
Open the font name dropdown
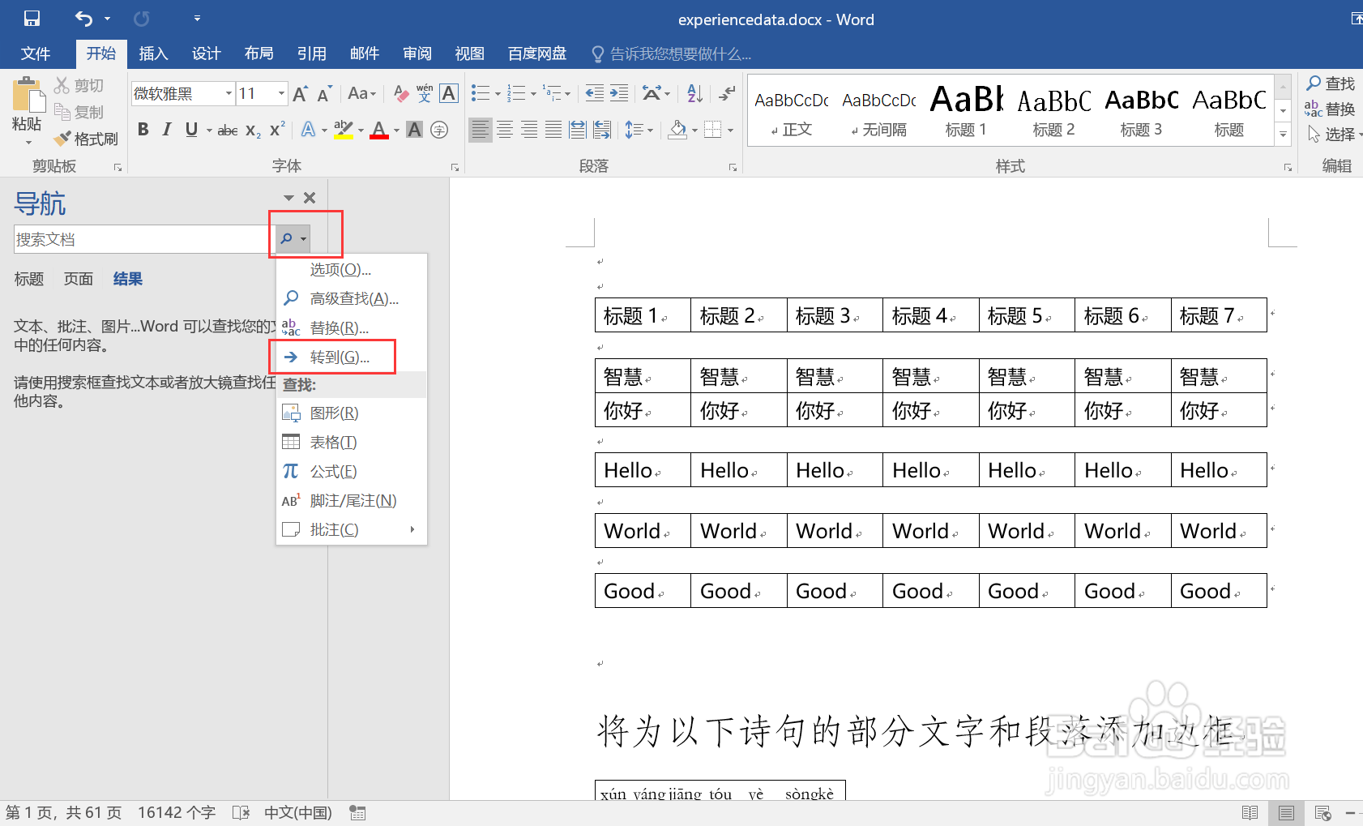pyautogui.click(x=230, y=93)
